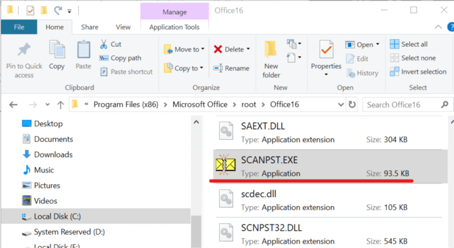Click the quick access Redo icon
Screen dimensions: 454x248
(58, 11)
